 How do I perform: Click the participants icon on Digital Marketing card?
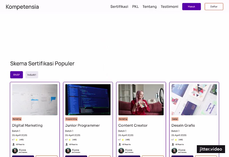(13, 144)
